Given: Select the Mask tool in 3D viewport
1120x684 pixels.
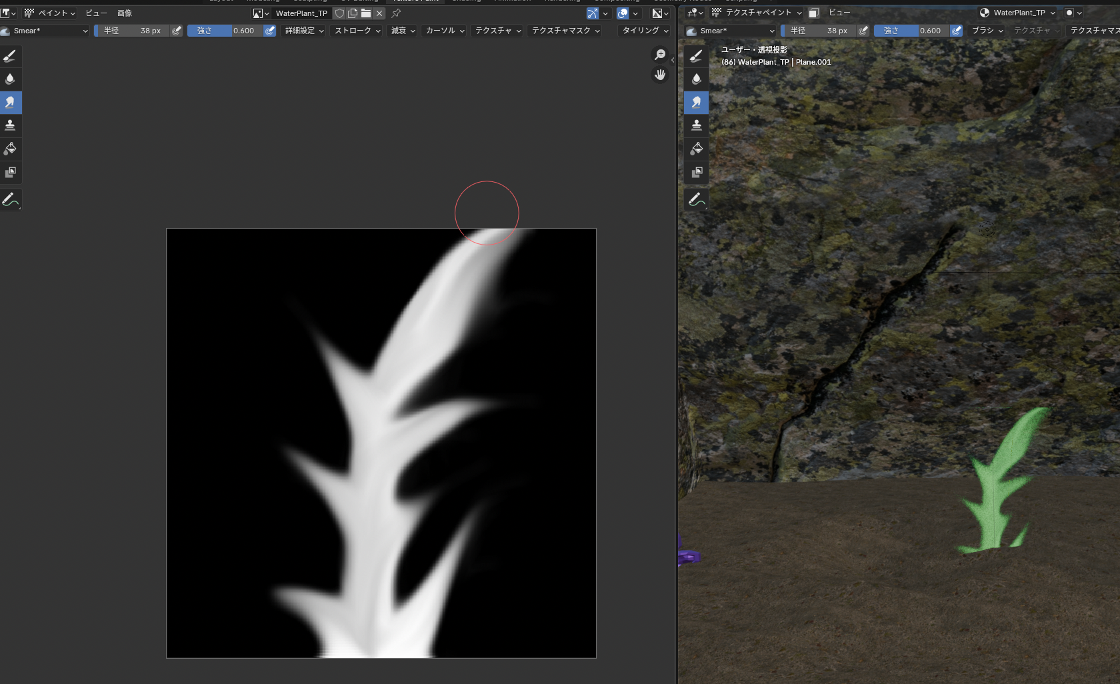Looking at the screenshot, I should point(697,173).
